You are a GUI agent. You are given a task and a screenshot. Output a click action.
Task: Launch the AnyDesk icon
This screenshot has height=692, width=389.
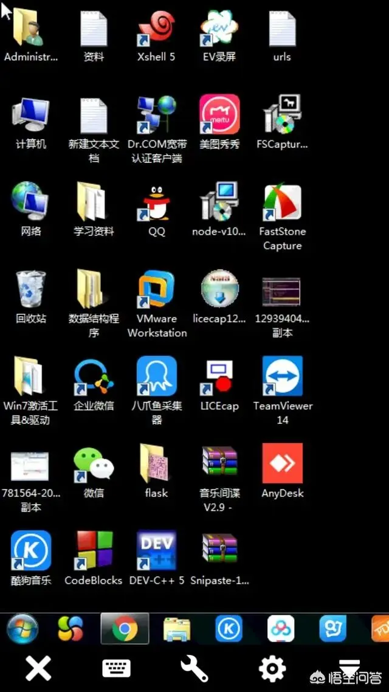[282, 463]
